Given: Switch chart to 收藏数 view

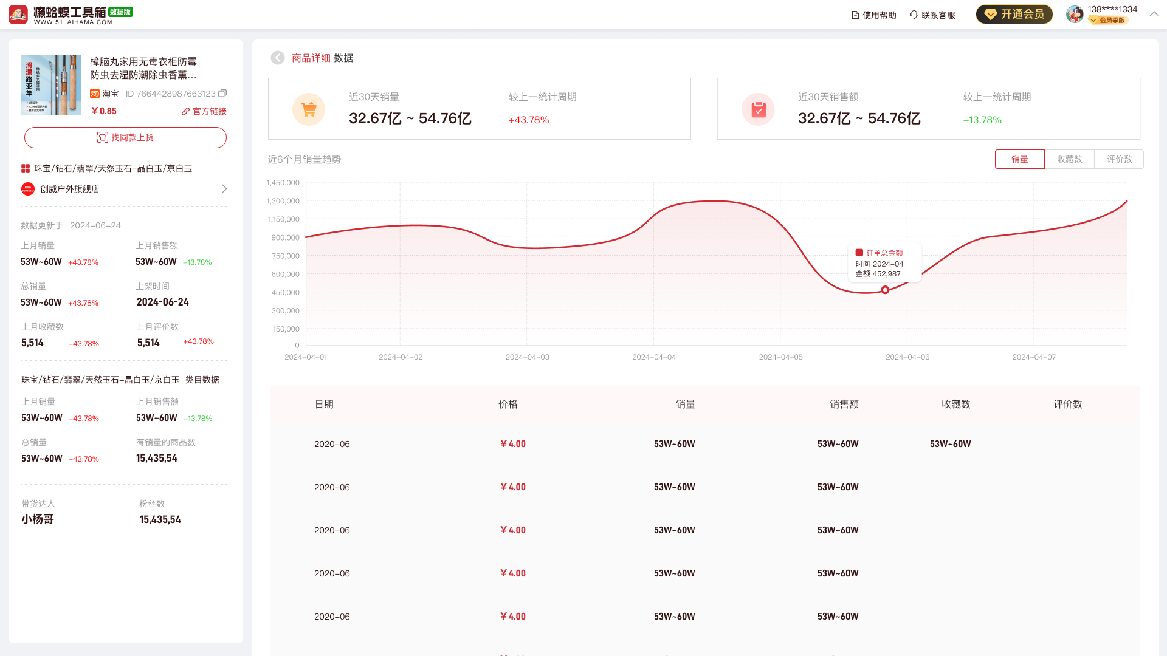Looking at the screenshot, I should [1069, 159].
